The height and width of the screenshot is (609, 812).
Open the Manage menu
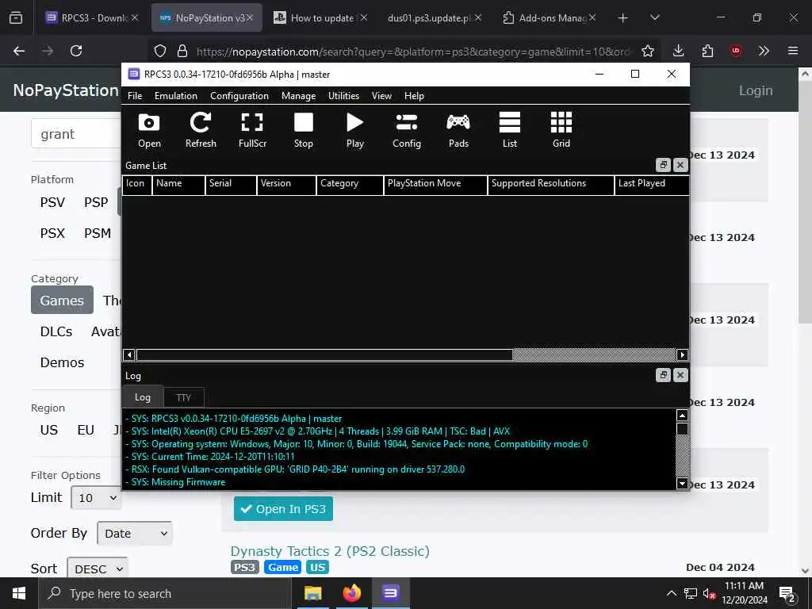[x=298, y=96]
